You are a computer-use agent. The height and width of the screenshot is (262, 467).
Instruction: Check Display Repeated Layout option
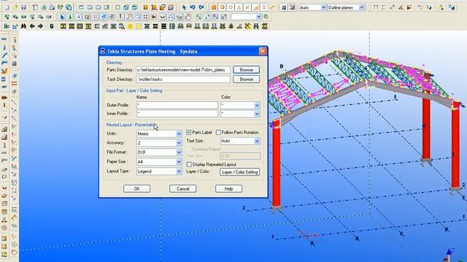pos(189,164)
